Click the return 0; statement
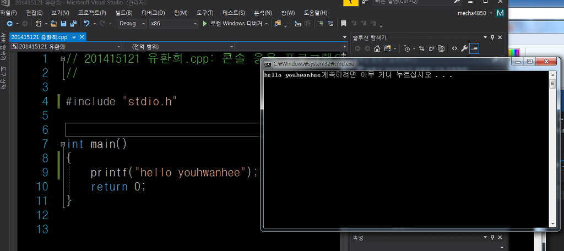The height and width of the screenshot is (251, 564). (118, 187)
